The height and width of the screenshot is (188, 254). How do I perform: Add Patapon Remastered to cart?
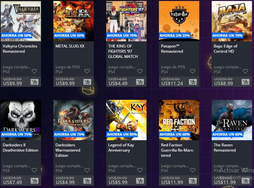tap(193, 82)
